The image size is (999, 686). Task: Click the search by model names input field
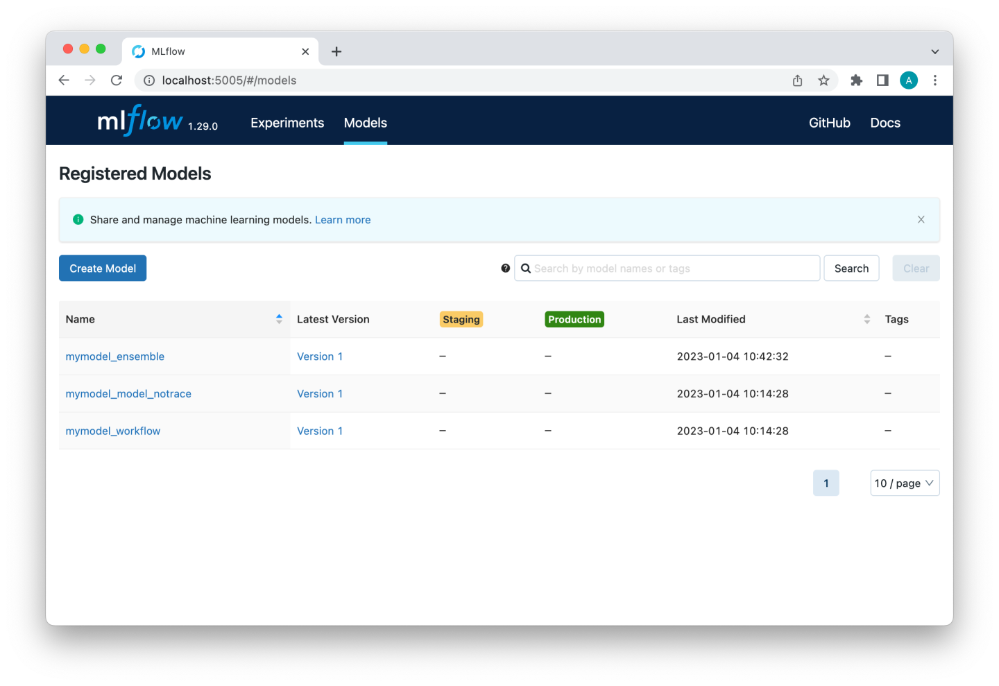666,268
